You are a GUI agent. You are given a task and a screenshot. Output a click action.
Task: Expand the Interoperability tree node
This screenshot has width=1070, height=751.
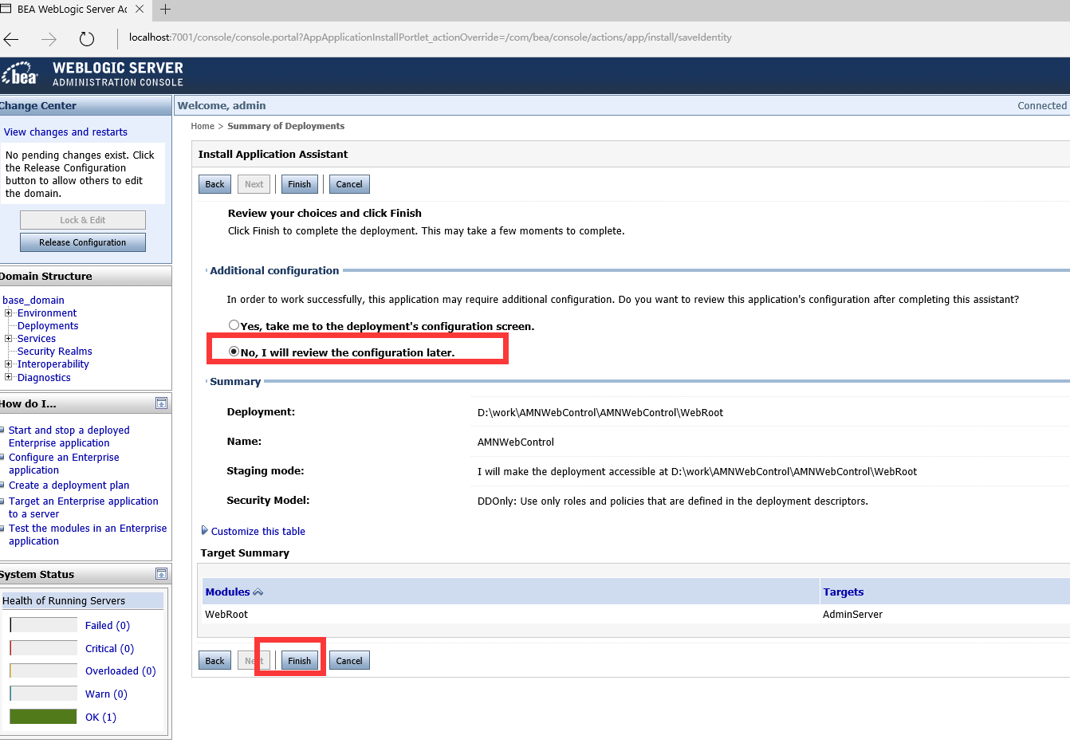click(9, 364)
